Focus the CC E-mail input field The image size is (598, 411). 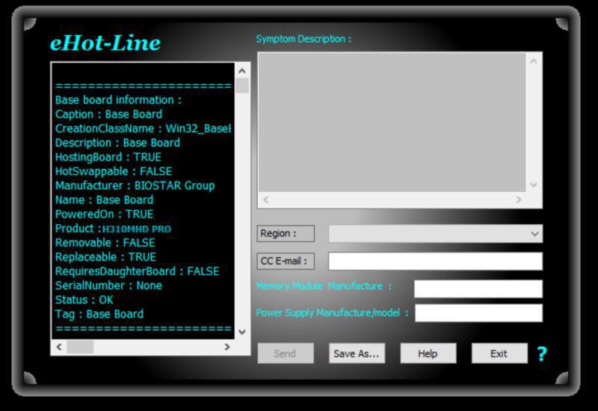(x=436, y=261)
